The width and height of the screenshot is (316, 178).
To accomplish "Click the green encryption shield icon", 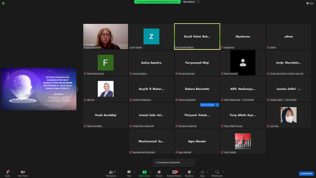I will [x=3, y=3].
